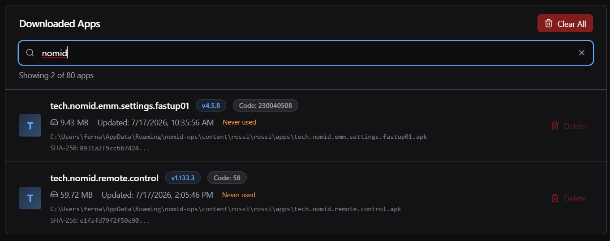This screenshot has width=610, height=241.
Task: Click the Clear All button
Action: [565, 24]
